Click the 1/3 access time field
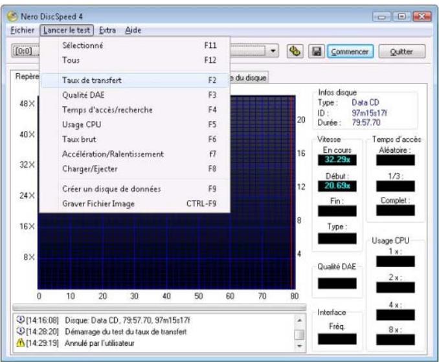 [396, 186]
